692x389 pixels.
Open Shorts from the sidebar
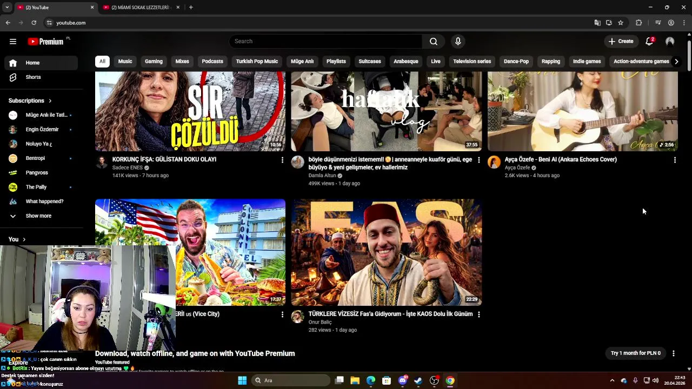pyautogui.click(x=41, y=77)
